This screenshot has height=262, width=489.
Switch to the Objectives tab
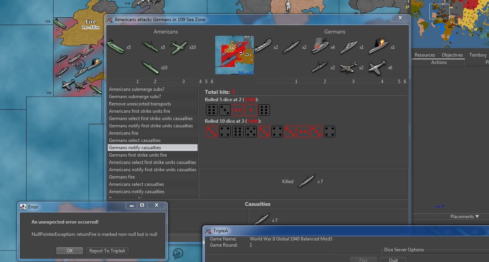point(452,55)
